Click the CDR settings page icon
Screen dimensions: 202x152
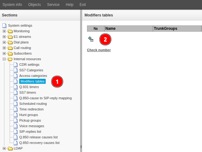coord(16,65)
